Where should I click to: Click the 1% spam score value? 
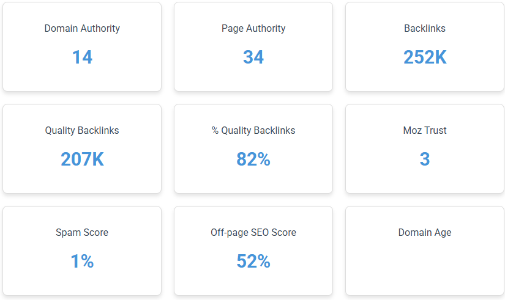82,261
